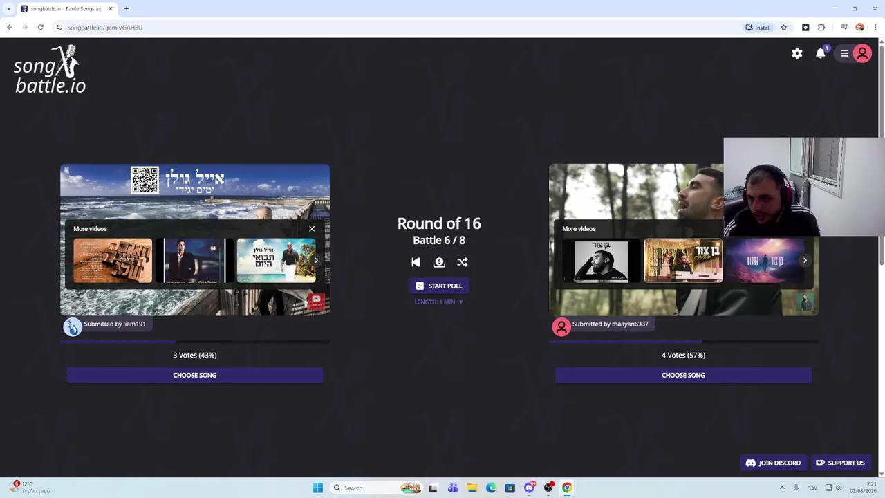Close the songbattle.io tab
The width and height of the screenshot is (885, 498).
pyautogui.click(x=110, y=9)
